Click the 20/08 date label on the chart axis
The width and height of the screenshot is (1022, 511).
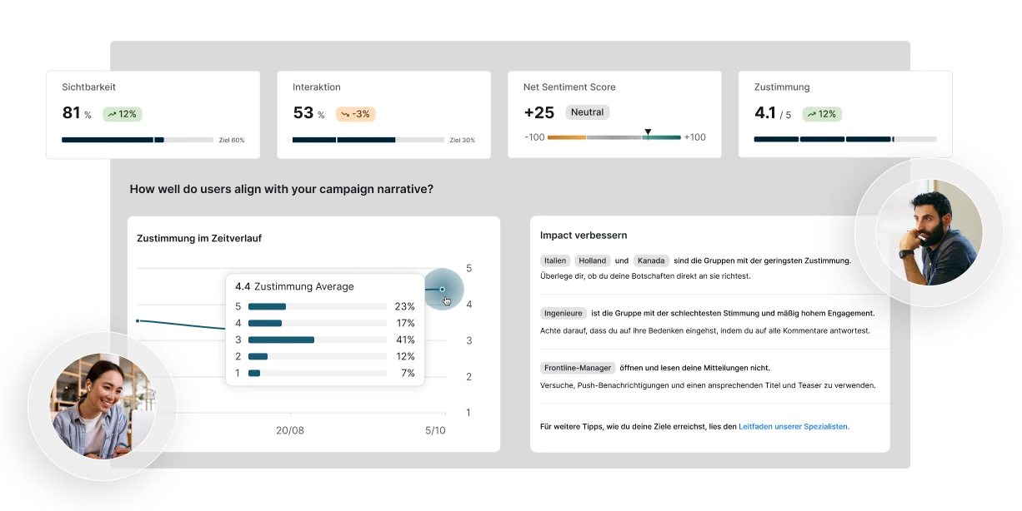pos(291,431)
